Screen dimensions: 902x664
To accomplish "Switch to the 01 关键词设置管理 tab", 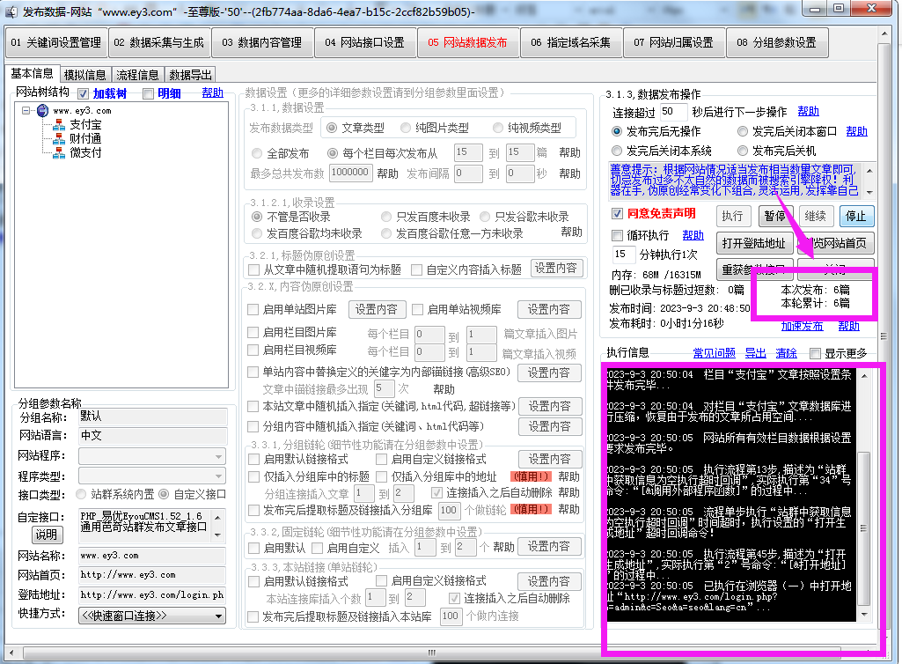I will (x=56, y=42).
